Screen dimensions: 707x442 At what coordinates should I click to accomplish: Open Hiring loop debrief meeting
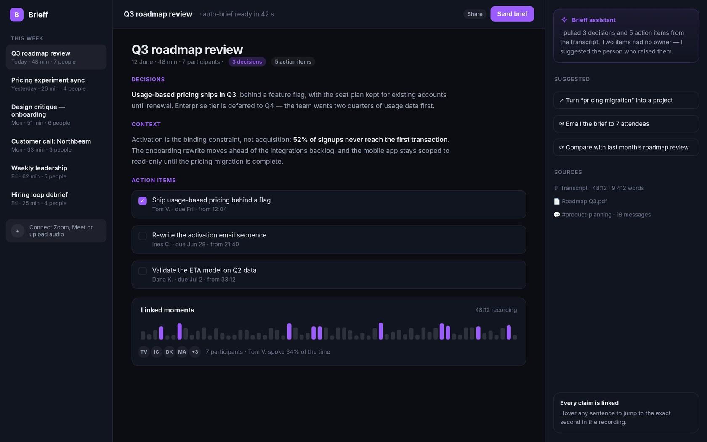[56, 199]
